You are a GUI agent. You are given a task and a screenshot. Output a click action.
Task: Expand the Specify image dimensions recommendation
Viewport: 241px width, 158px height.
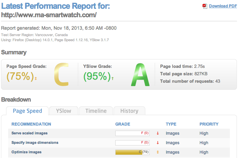[x=35, y=143]
